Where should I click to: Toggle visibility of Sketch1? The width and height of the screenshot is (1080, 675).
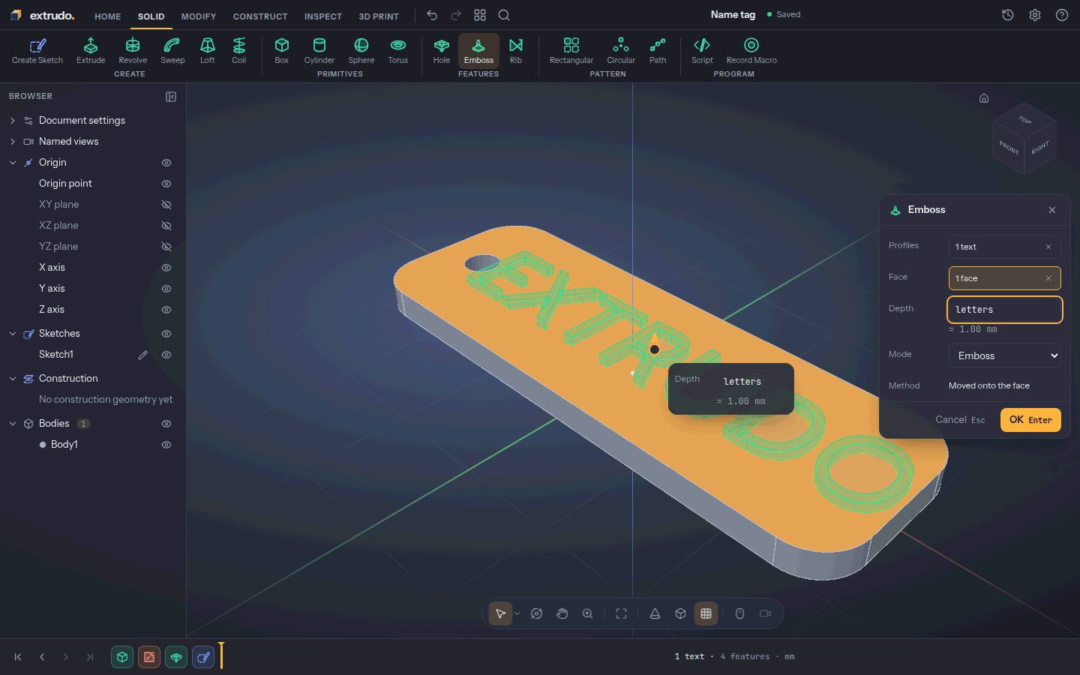coord(166,355)
